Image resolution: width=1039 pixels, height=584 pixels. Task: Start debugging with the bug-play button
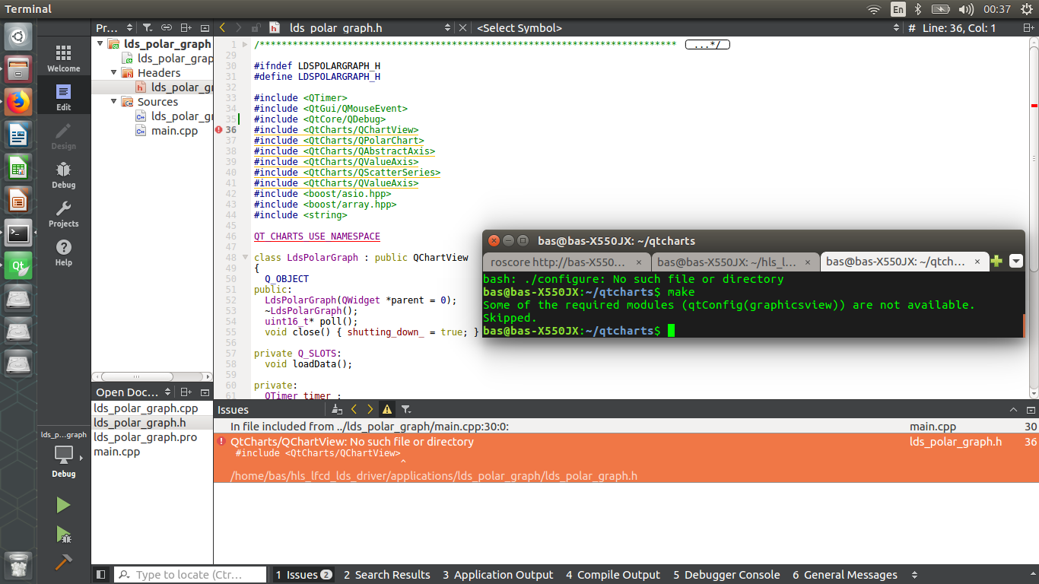[63, 535]
